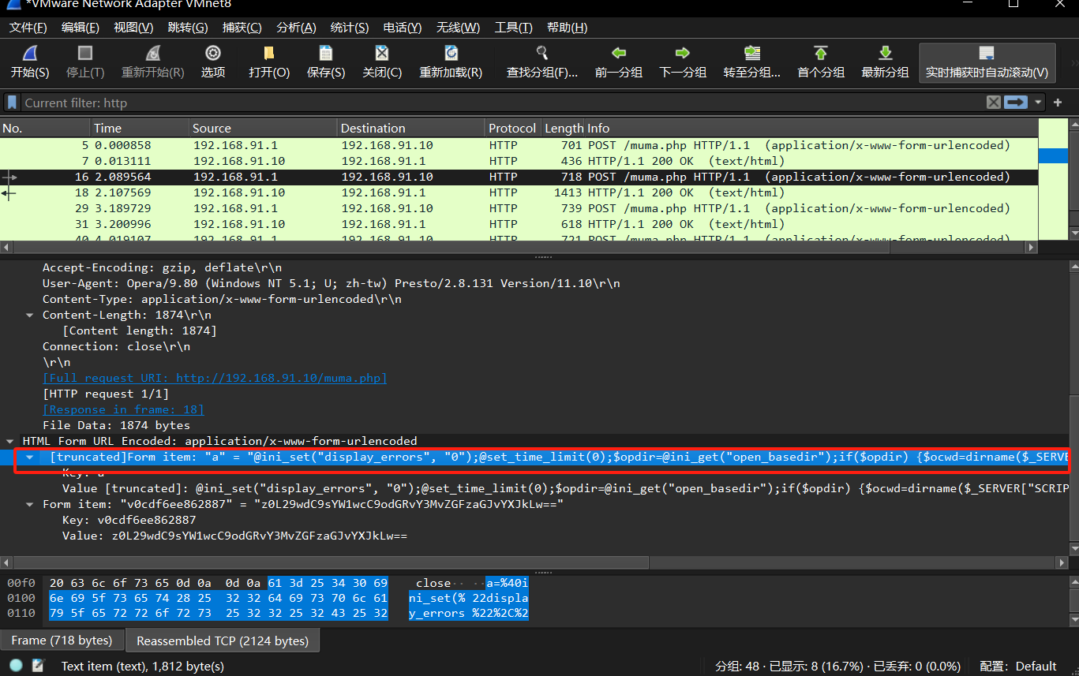This screenshot has height=676, width=1079.
Task: Click the 查找分组(F) find packet icon
Action: 542,54
